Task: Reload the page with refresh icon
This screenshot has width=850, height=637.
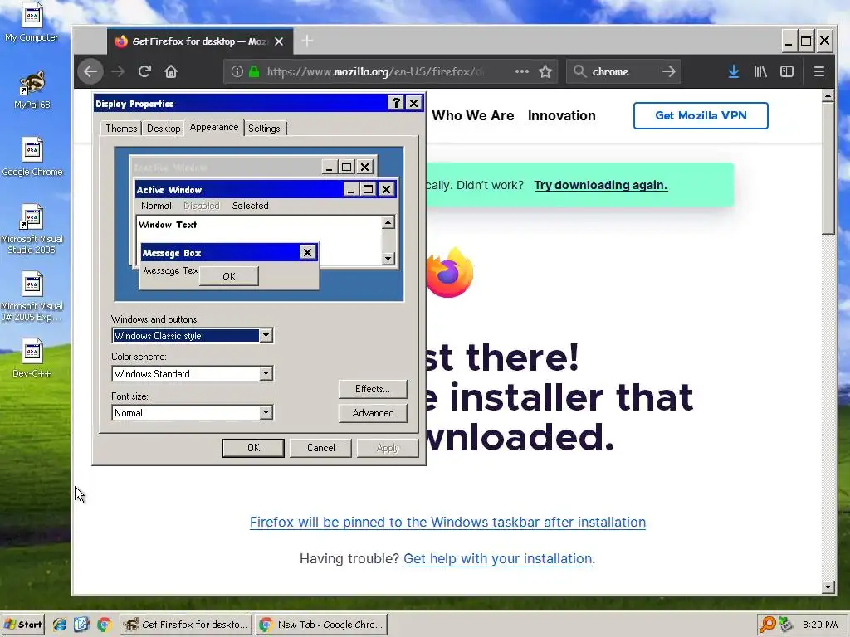Action: coord(144,71)
